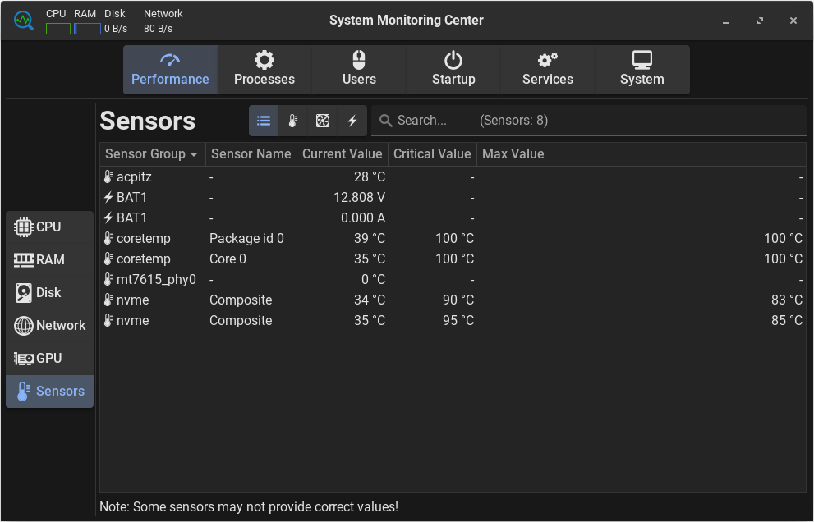Click the app logo icon in title bar
This screenshot has height=522, width=814.
pyautogui.click(x=23, y=21)
